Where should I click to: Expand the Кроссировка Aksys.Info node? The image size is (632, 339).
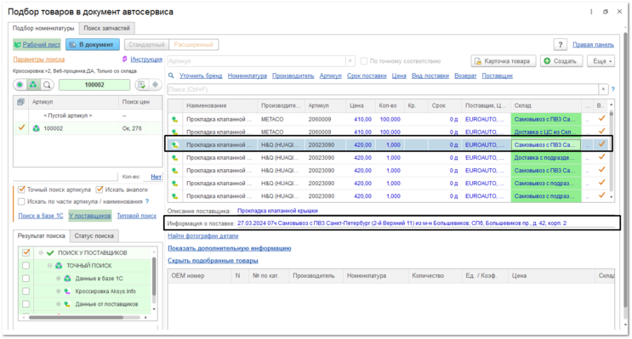click(58, 291)
